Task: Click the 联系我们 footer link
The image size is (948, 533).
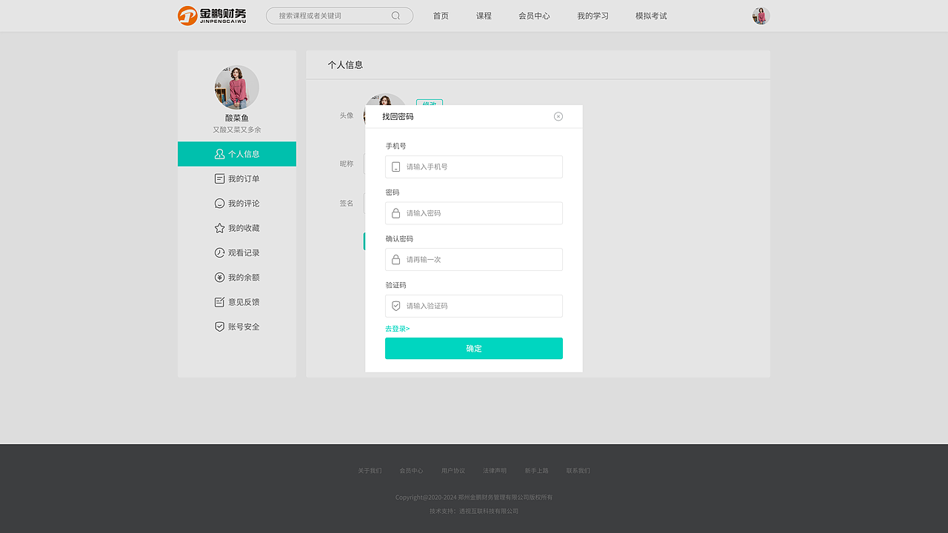Action: tap(578, 471)
